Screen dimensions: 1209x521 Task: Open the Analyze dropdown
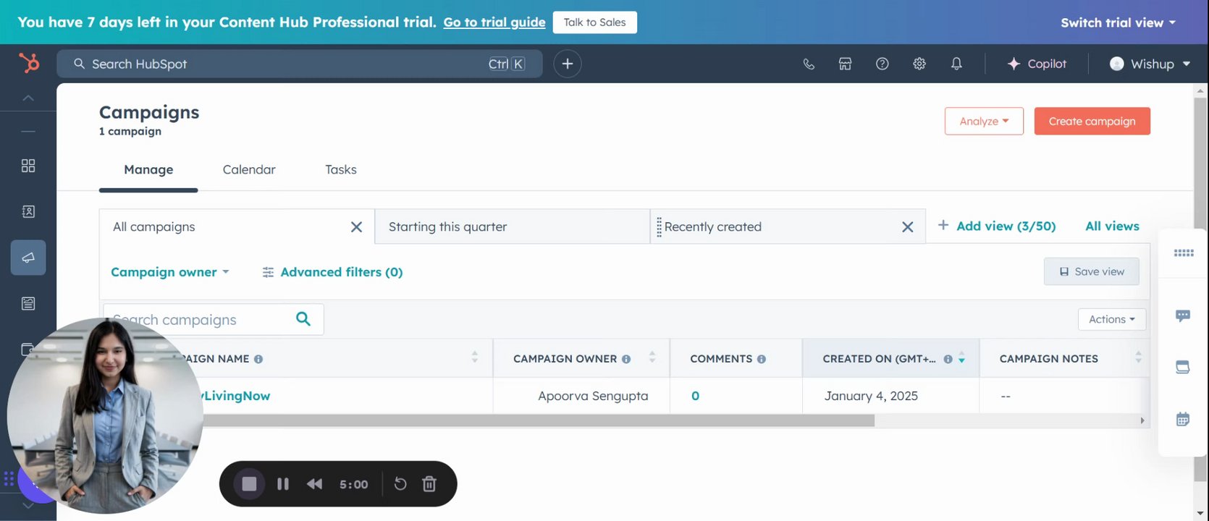(x=984, y=121)
